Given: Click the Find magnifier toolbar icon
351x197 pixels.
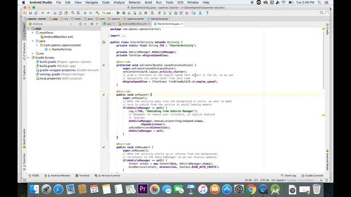Looking at the screenshot, I should pos(73,13).
